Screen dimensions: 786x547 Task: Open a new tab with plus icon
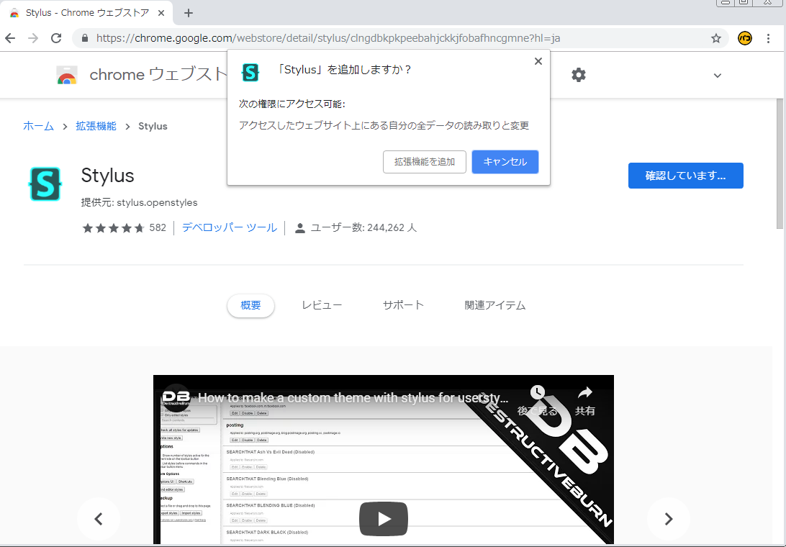coord(189,13)
